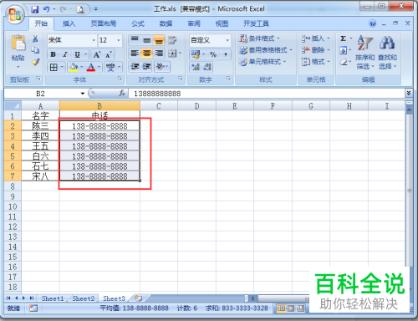
Task: Cut the selection with scissors icon
Action: click(35, 38)
